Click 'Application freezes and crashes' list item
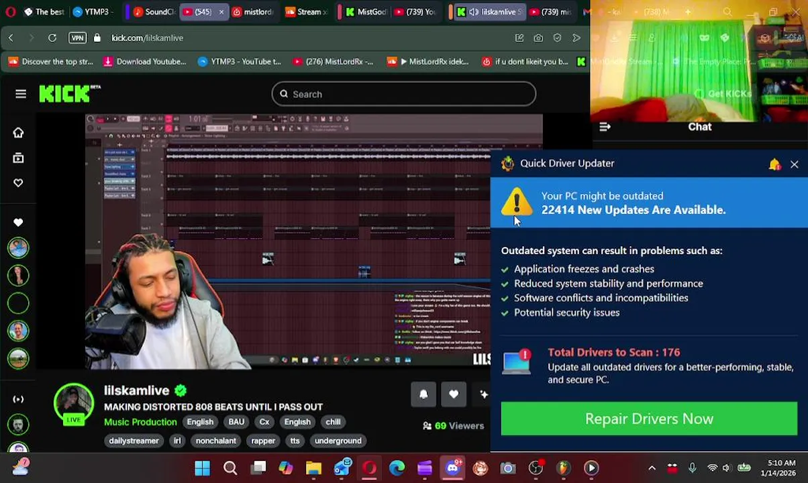 tap(584, 269)
